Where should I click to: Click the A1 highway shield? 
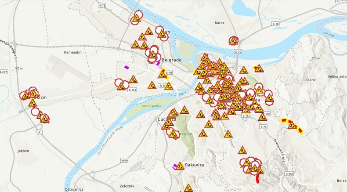coord(40,132)
